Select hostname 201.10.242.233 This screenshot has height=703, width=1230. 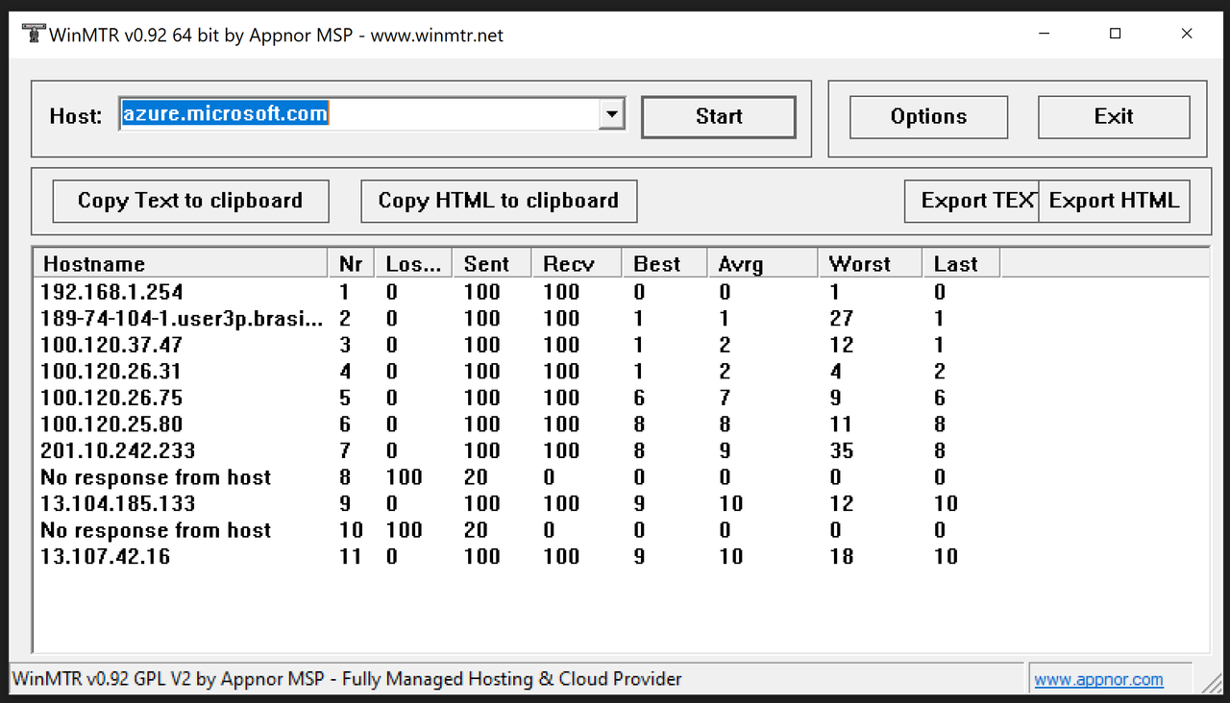[117, 450]
